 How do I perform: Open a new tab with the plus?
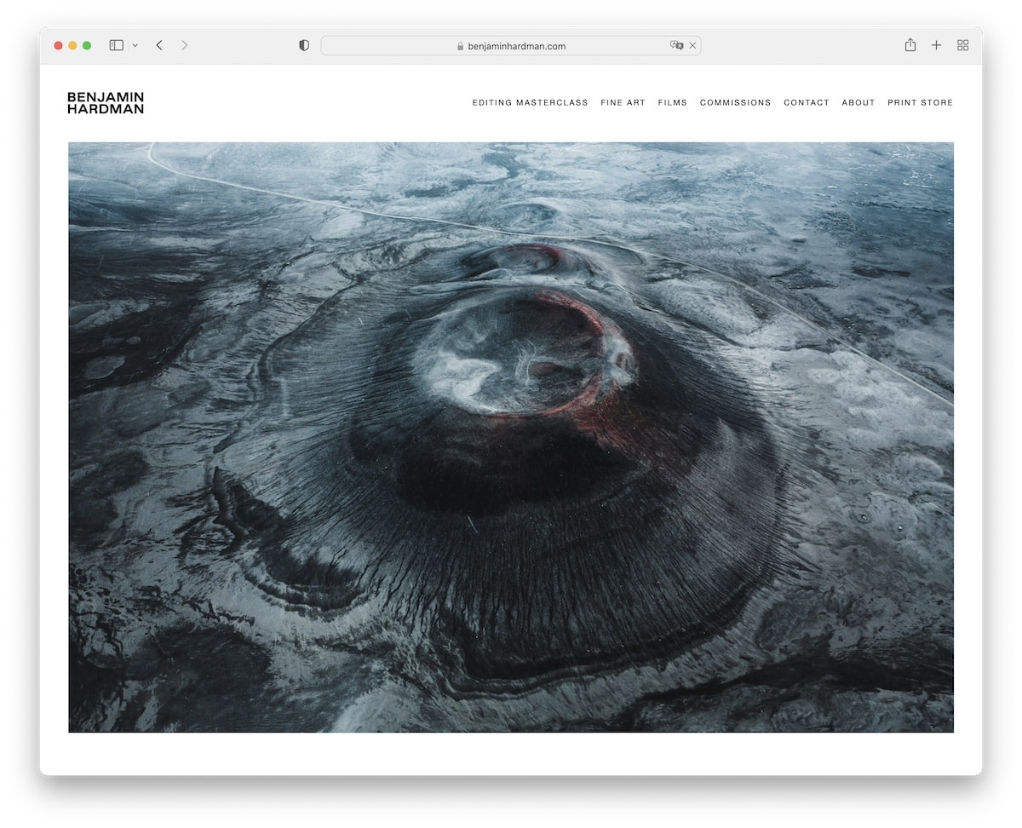pos(937,44)
